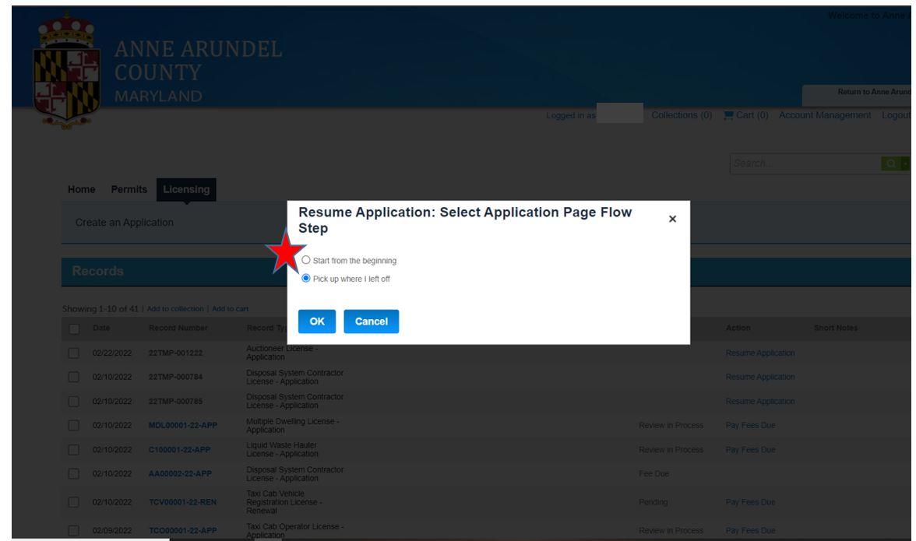Click Resume Application for 22TMP-000785
Image resolution: width=916 pixels, height=541 pixels.
760,402
